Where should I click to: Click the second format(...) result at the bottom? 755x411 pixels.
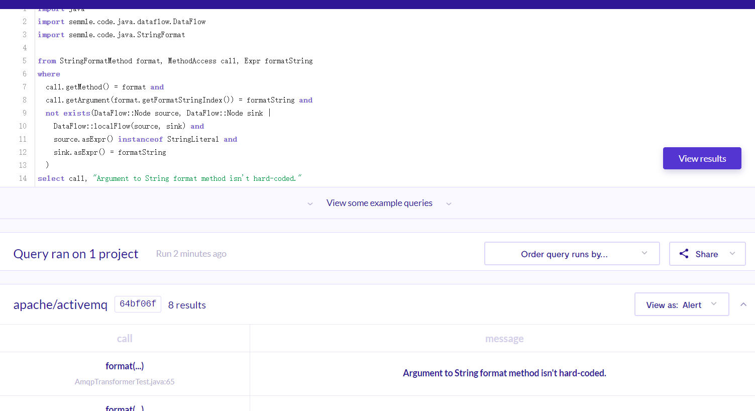click(125, 408)
